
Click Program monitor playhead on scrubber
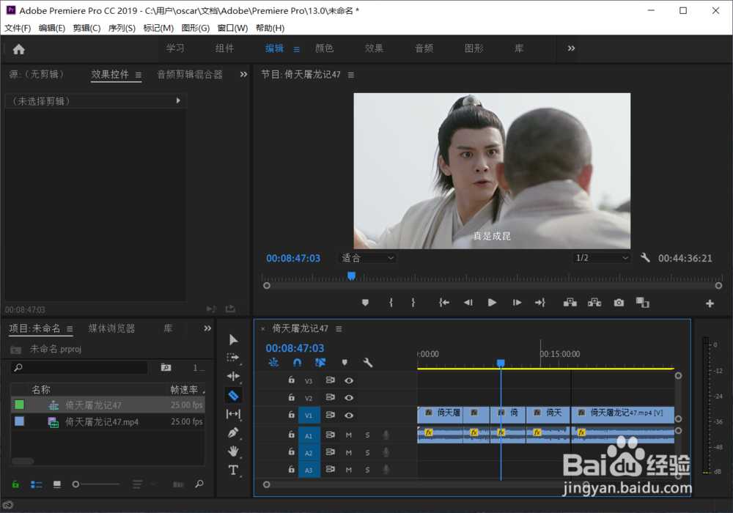pyautogui.click(x=352, y=276)
